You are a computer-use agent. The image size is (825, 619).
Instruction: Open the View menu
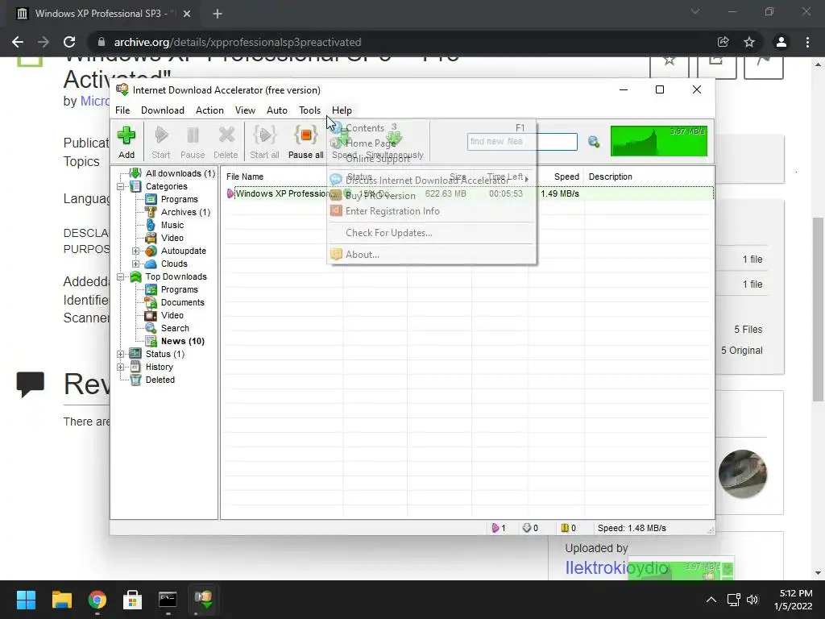click(x=245, y=110)
